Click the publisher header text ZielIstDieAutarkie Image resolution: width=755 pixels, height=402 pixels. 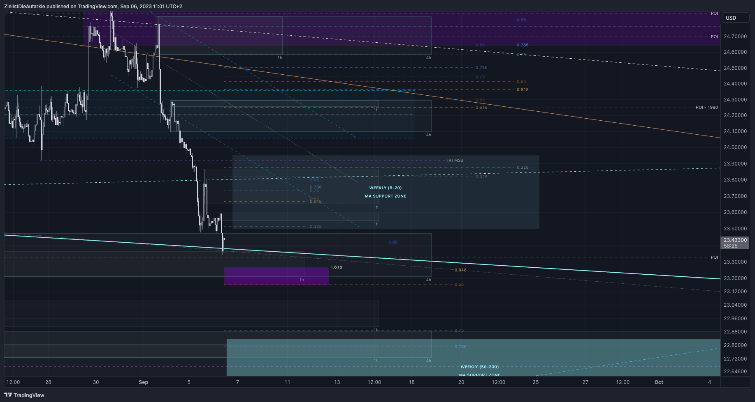pyautogui.click(x=25, y=6)
